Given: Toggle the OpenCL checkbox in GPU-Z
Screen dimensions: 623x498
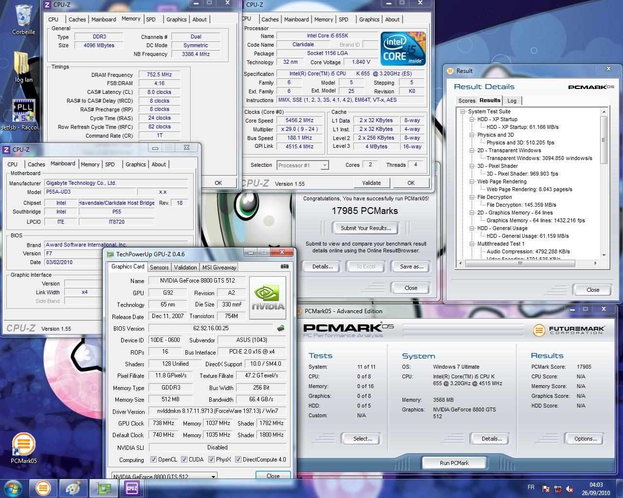Looking at the screenshot, I should tap(153, 459).
